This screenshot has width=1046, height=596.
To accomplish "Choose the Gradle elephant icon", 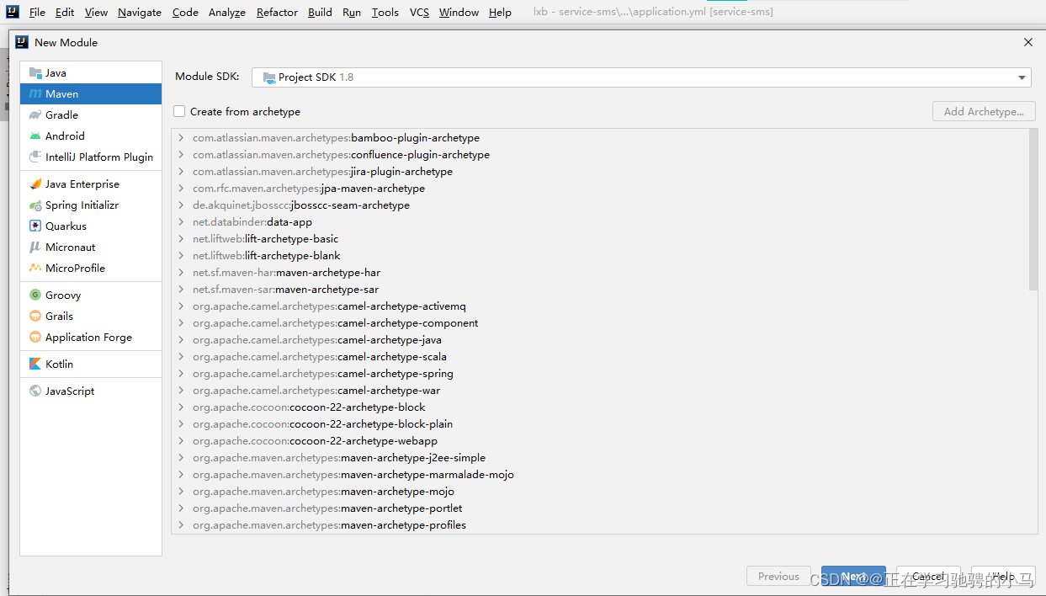I will pyautogui.click(x=35, y=114).
